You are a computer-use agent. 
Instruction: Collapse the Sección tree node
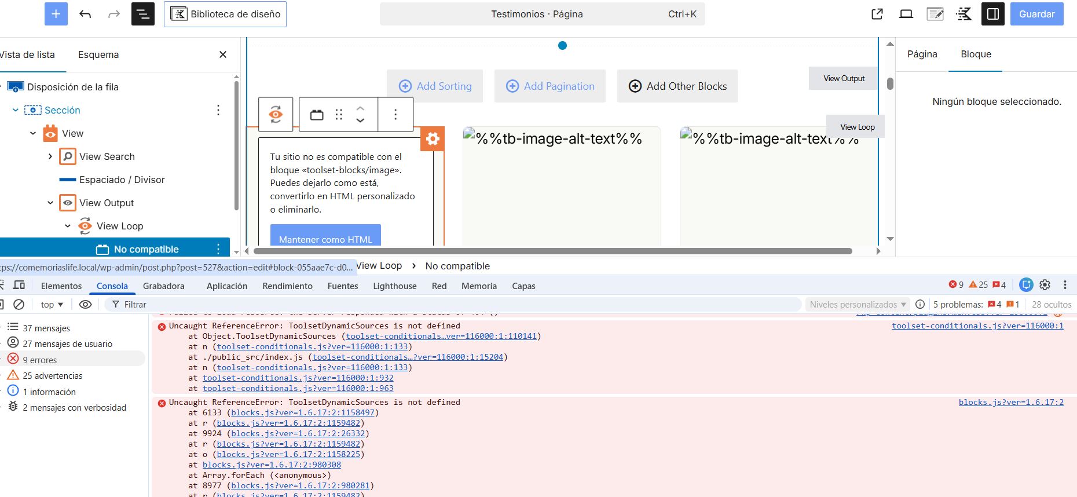coord(16,110)
